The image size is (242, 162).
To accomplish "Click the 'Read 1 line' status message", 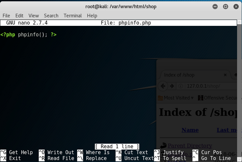I will [x=117, y=146].
